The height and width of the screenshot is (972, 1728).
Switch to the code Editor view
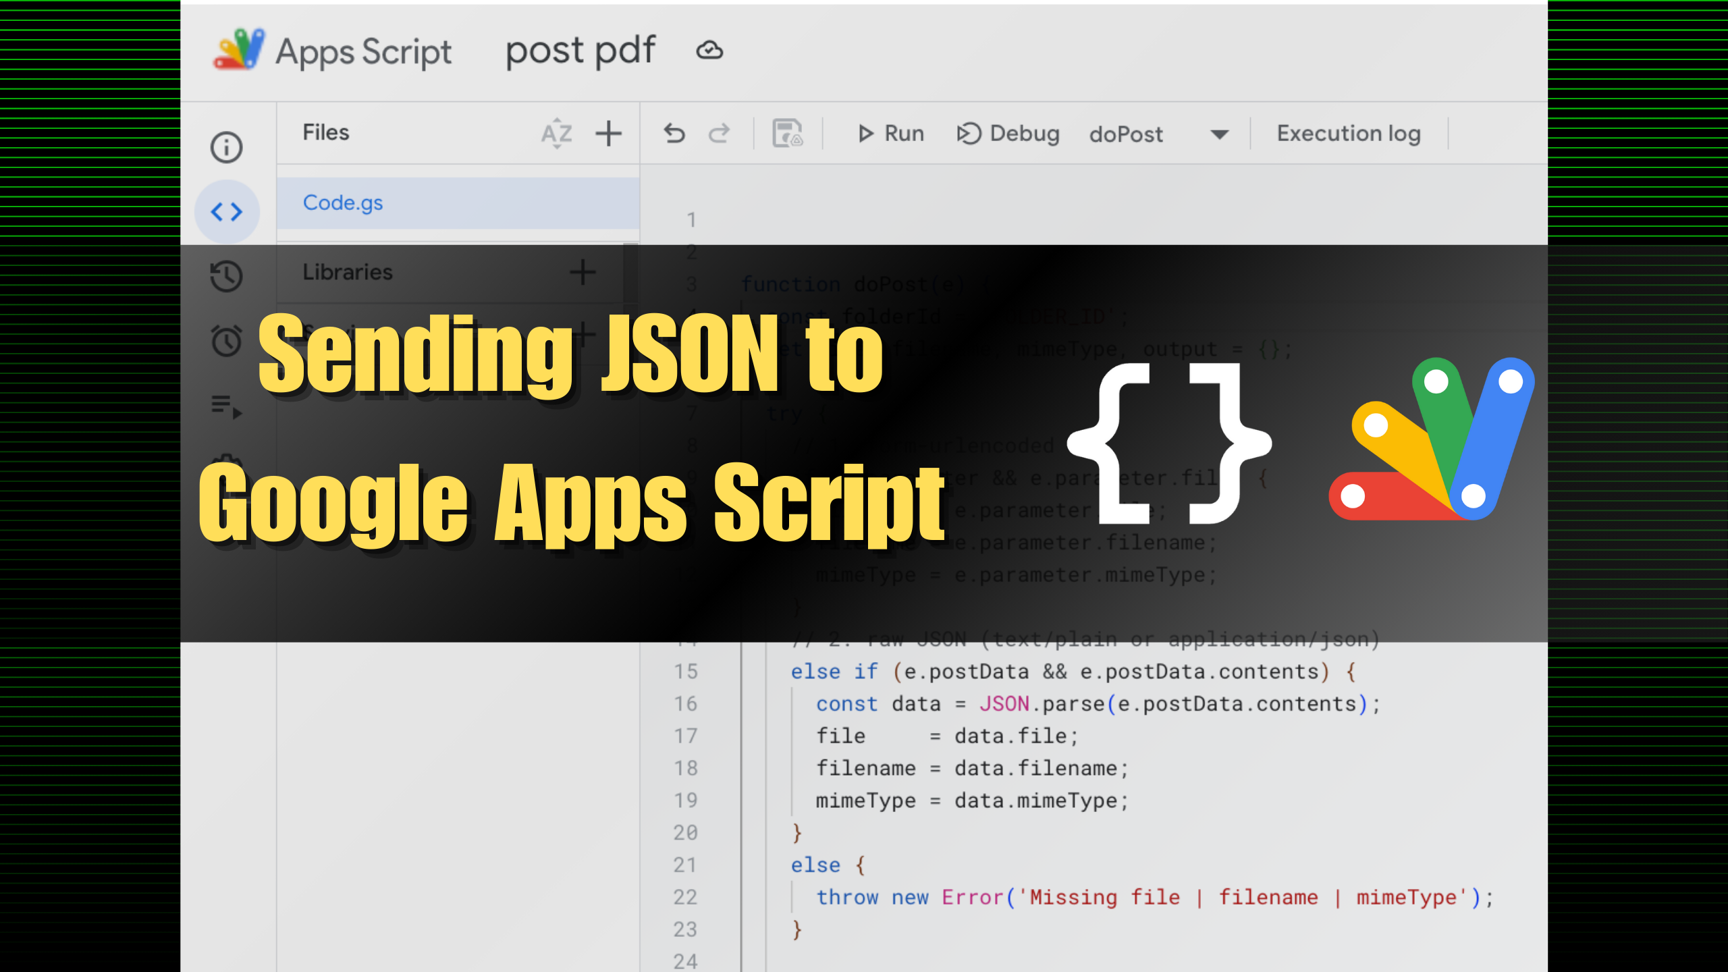[x=226, y=211]
